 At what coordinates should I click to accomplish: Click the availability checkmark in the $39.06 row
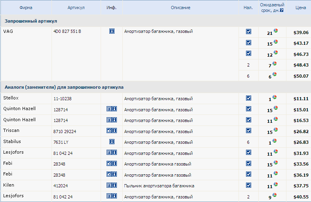click(x=248, y=32)
